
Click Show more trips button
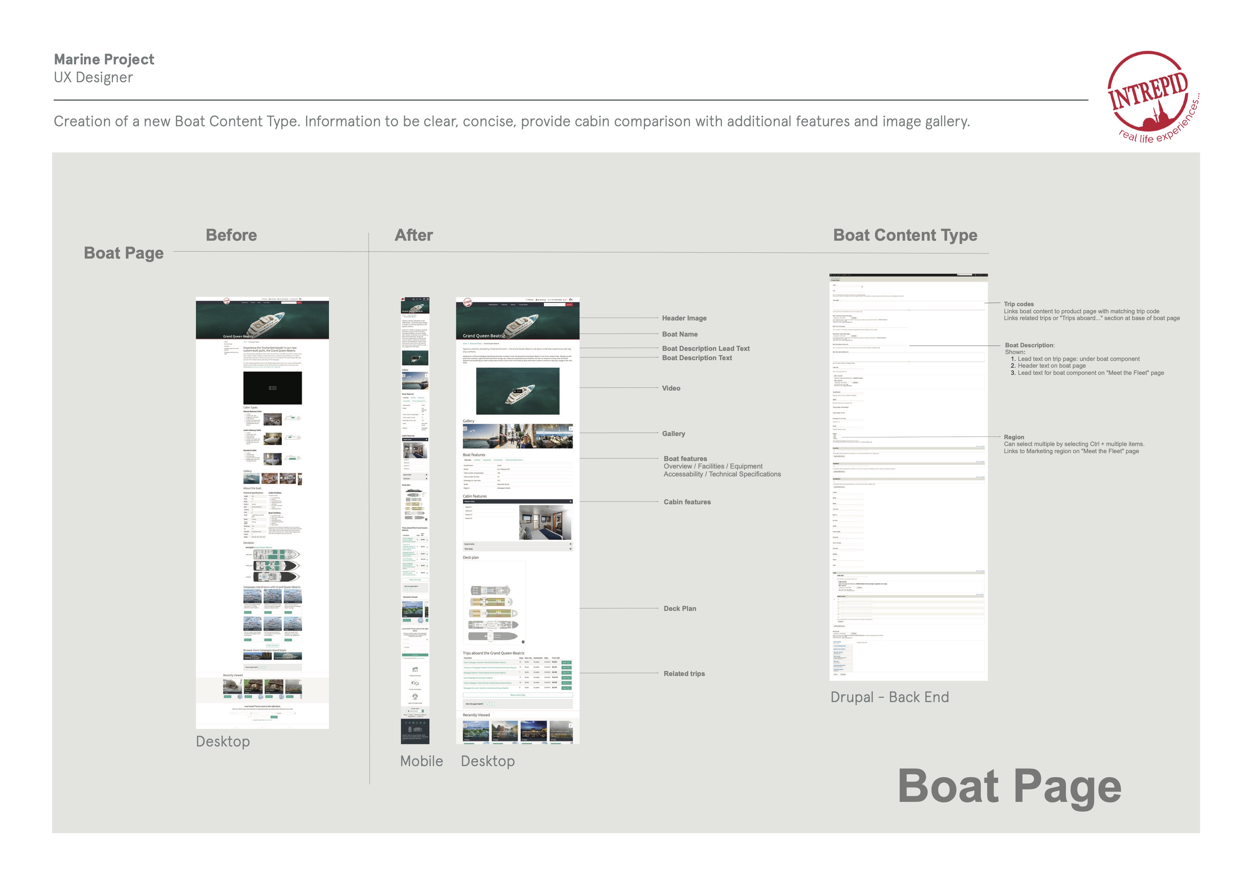517,695
